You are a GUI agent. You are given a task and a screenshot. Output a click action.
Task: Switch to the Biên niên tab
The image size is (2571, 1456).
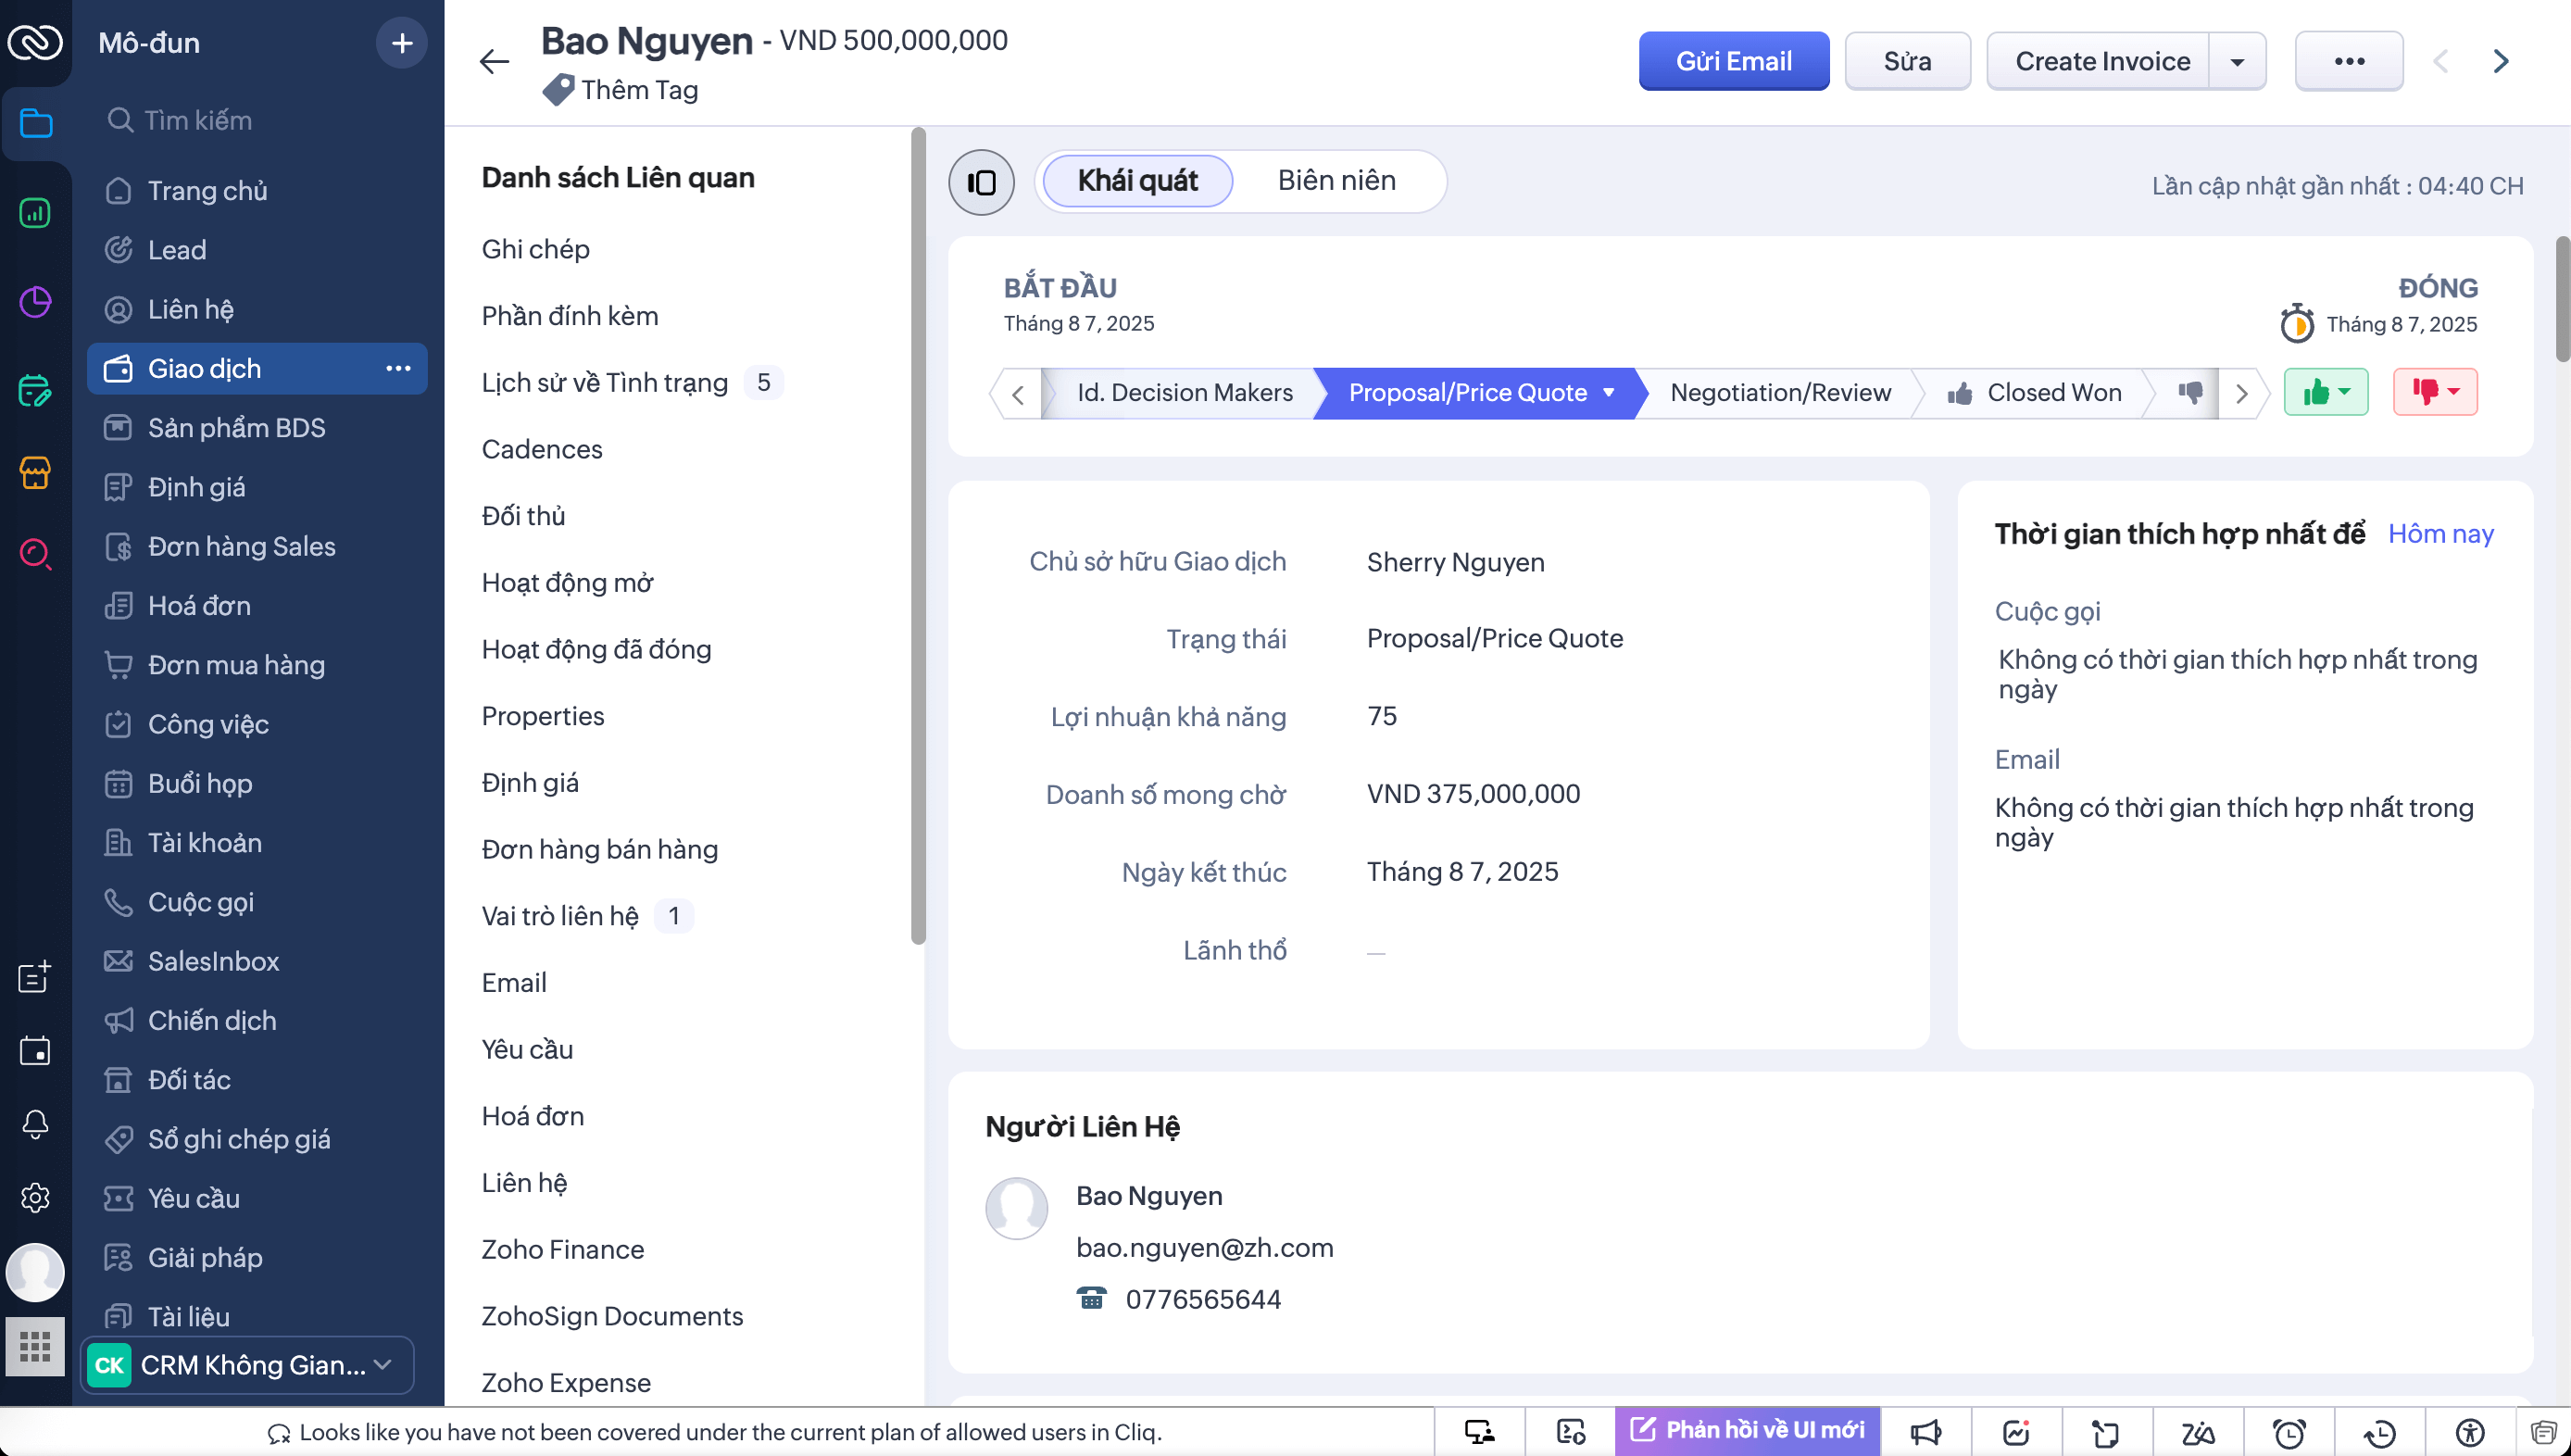1336,180
